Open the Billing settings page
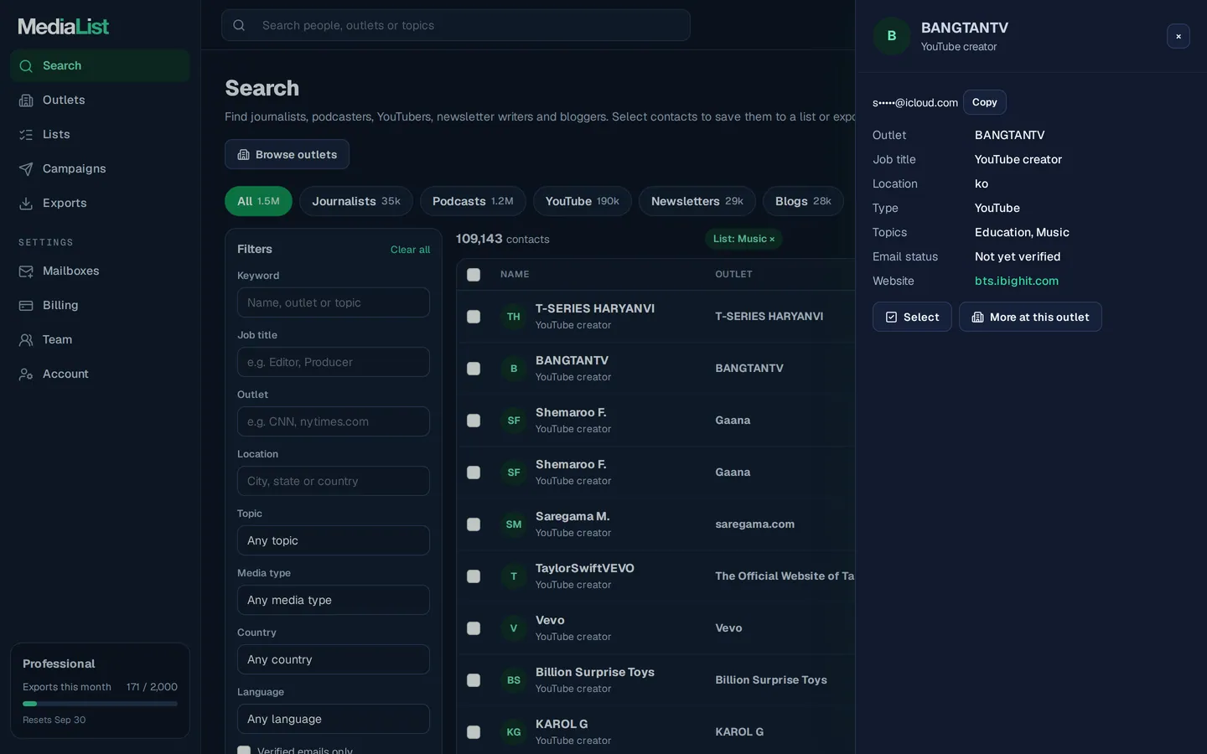Image resolution: width=1207 pixels, height=754 pixels. click(100, 305)
